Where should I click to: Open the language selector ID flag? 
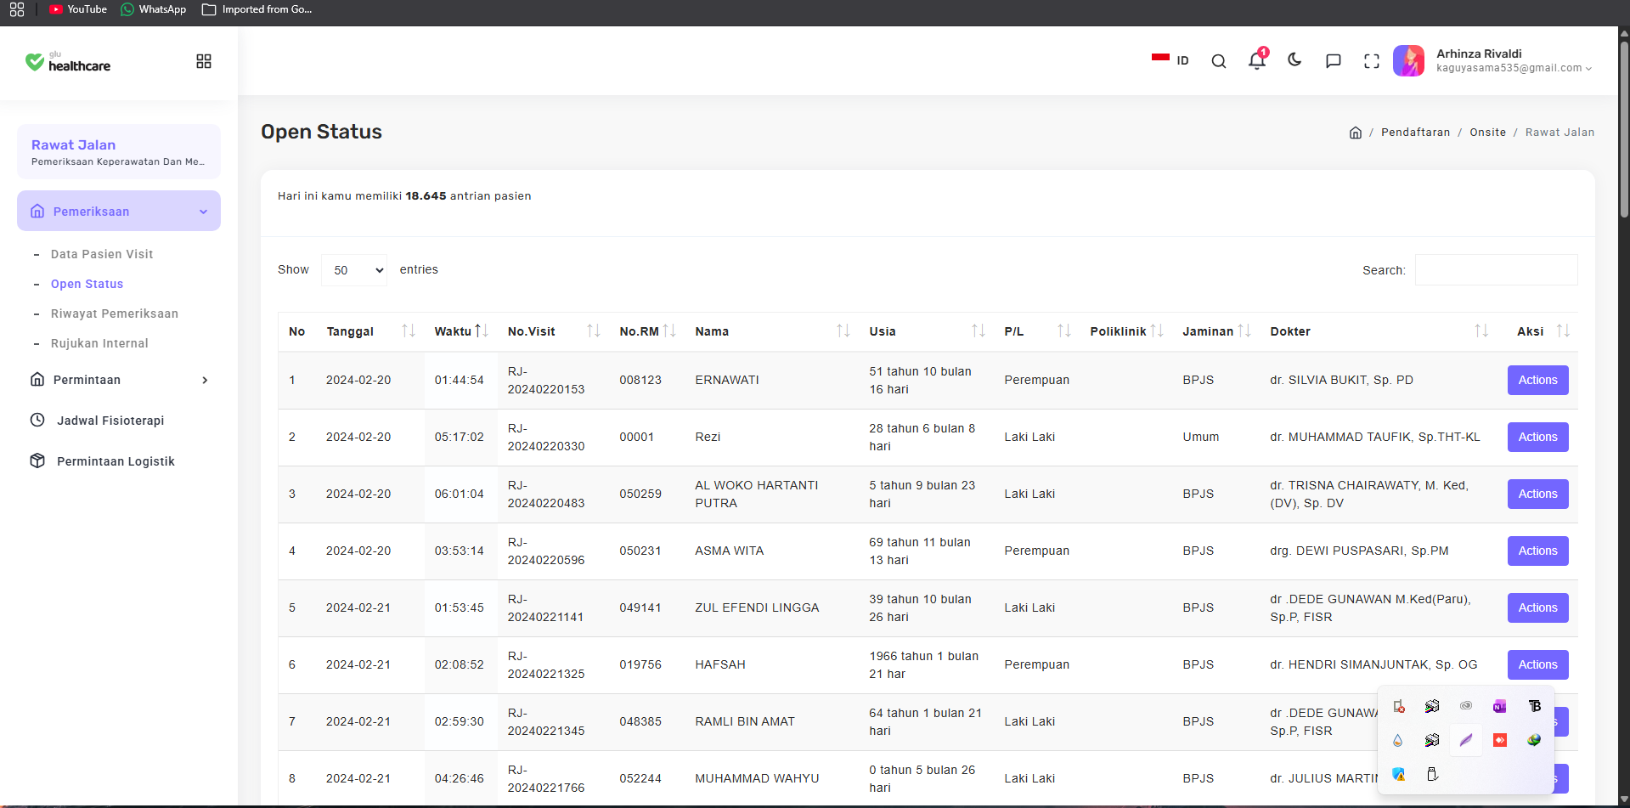(x=1170, y=60)
